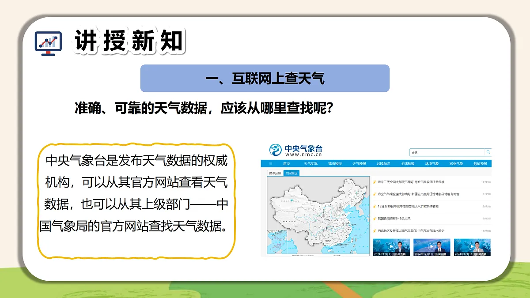Open the headline 西北地区及黄淮以南气温偏低
Screen dimensions: 530x298
(411, 230)
